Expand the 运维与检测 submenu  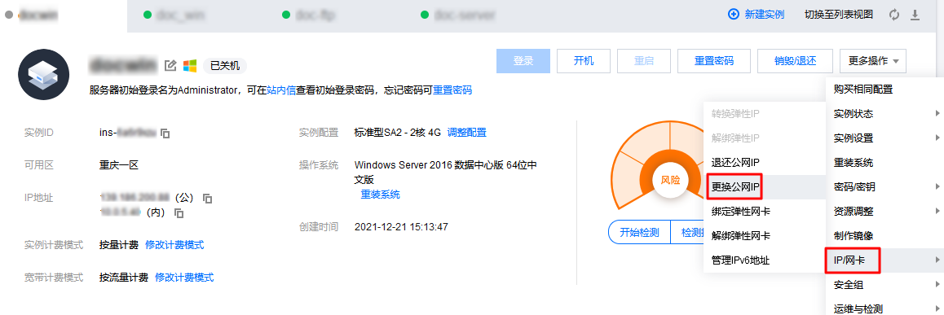883,308
